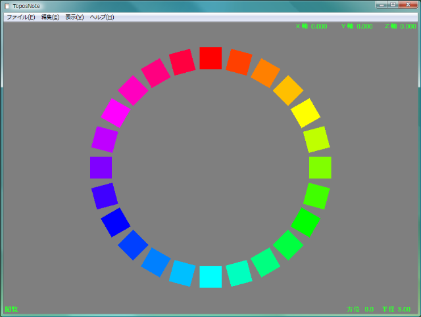Pick the azure blue square
This screenshot has width=421, height=317.
[x=156, y=263]
